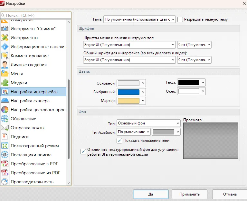The width and height of the screenshot is (247, 201).
Task: Open the background Тип dropdown Основный фон
Action: 148,123
